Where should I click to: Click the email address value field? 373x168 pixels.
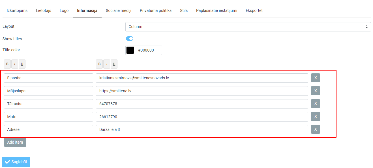pyautogui.click(x=202, y=78)
